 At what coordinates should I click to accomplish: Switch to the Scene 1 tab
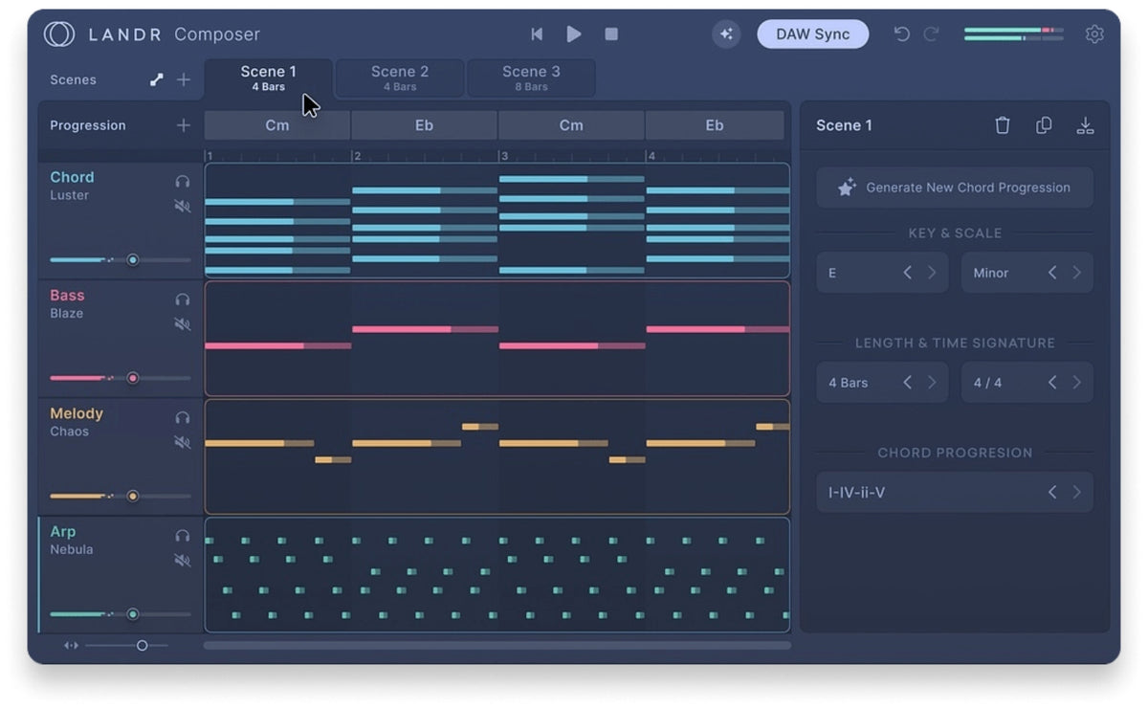[269, 78]
